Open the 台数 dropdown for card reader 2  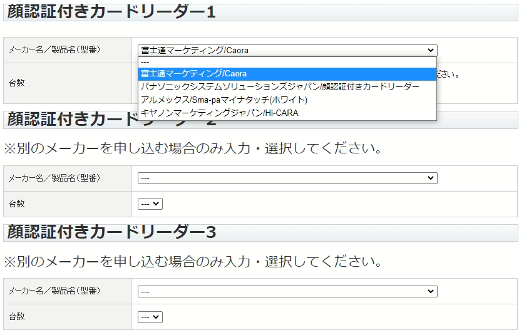coord(150,204)
